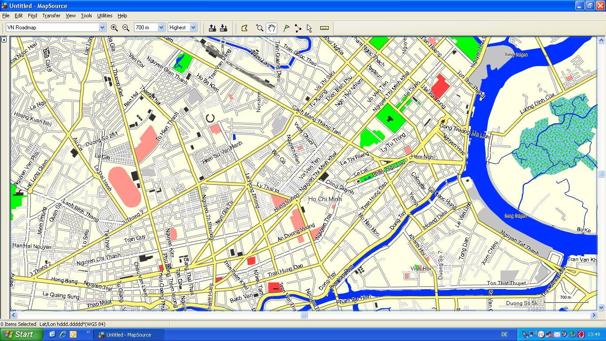Screen dimensions: 606x341
Task: Expand quick launch overflow chevron
Action: coord(88,332)
